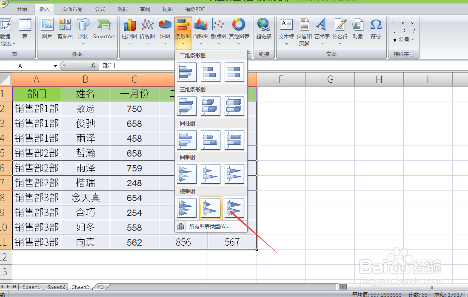Viewport: 468px width, 297px height.
Task: Choose the stacked horizontal cone chart
Action: 211,174
